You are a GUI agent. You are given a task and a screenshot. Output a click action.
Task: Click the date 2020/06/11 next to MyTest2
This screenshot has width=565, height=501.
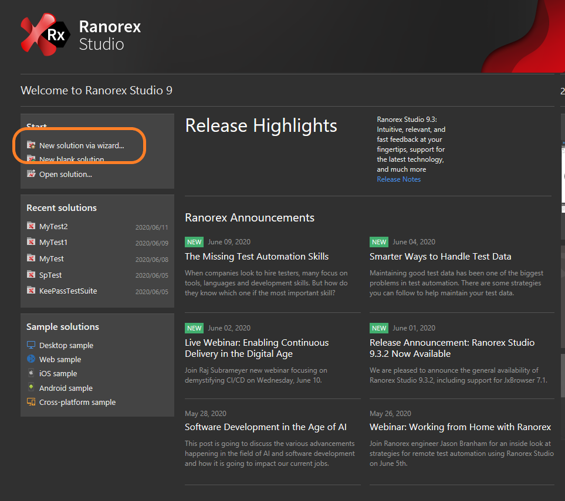[152, 227]
